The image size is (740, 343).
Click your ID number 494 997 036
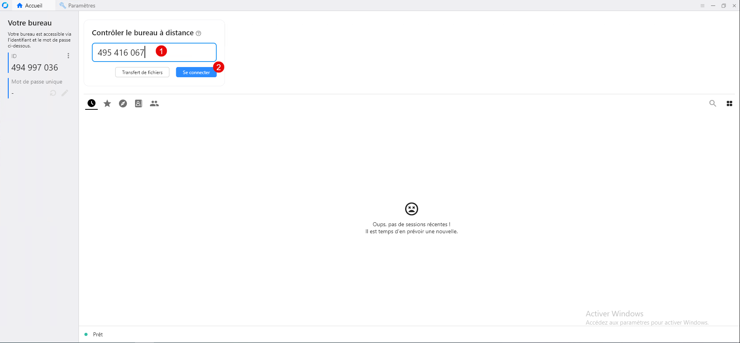(x=35, y=68)
